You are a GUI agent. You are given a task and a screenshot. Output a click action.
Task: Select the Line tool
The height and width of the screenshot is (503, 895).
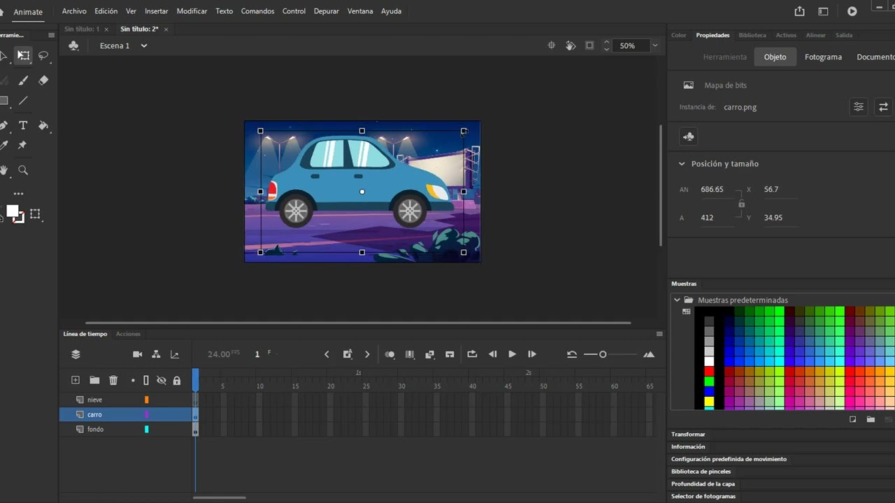(23, 101)
